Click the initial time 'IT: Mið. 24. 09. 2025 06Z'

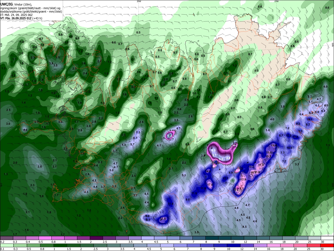(17, 15)
